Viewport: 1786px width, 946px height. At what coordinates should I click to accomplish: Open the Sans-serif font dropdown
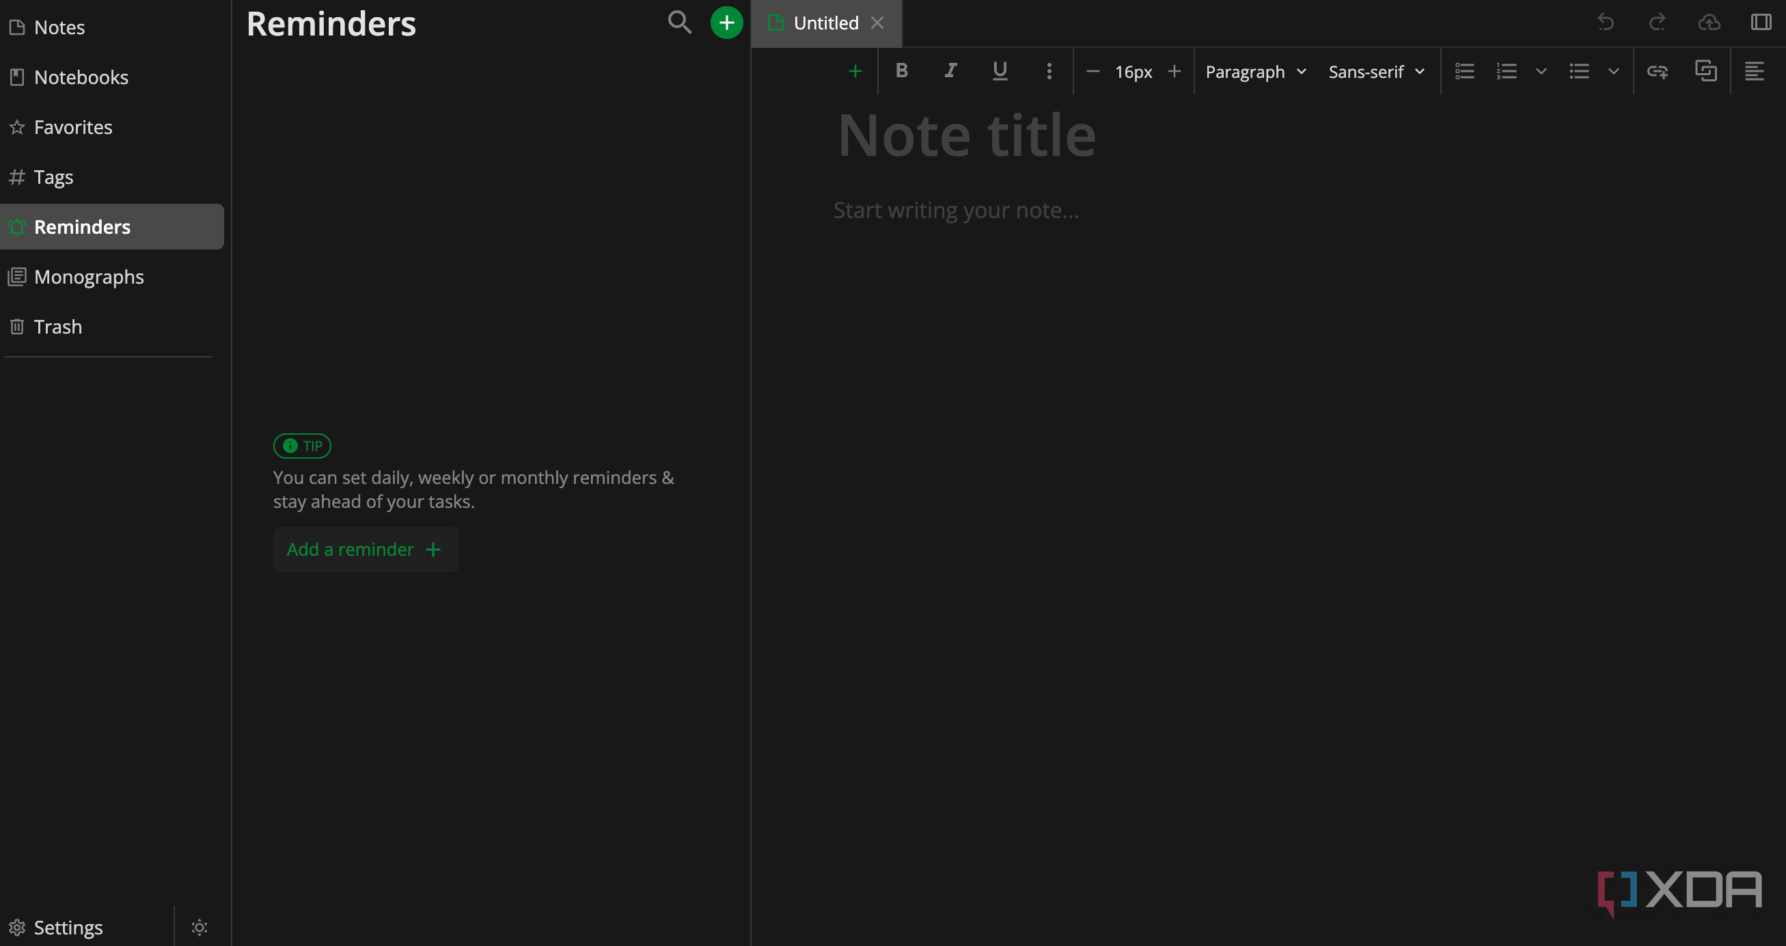pos(1376,72)
